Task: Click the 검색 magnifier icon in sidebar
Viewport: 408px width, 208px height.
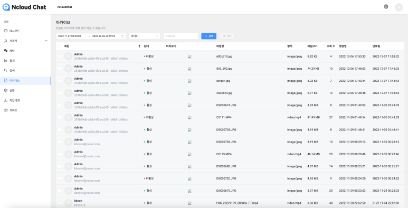Action: pos(6,71)
